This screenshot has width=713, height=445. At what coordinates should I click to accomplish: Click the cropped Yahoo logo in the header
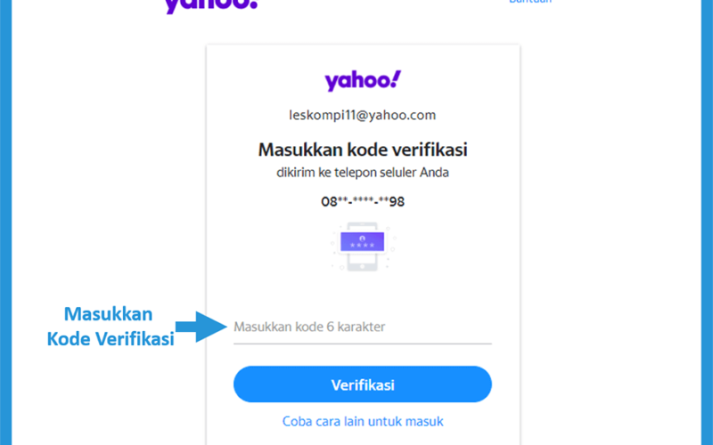(x=211, y=6)
